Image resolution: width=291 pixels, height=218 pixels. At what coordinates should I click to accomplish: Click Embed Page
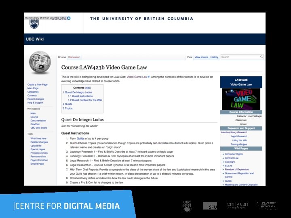[x=37, y=163]
